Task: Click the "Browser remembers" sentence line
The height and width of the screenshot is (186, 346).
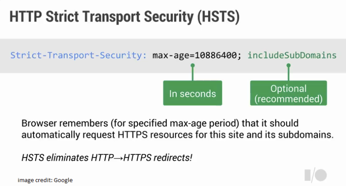Action: point(160,124)
